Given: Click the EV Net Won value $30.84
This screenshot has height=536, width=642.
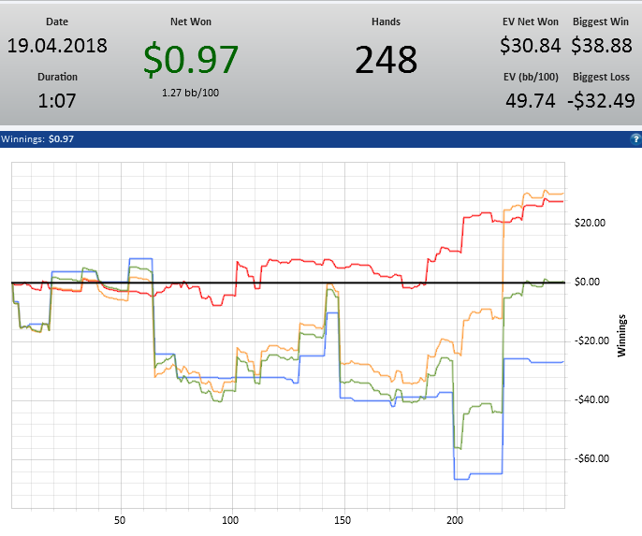Looking at the screenshot, I should (x=531, y=46).
